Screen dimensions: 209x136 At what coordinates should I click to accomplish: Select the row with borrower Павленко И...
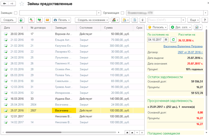[x=73, y=63]
